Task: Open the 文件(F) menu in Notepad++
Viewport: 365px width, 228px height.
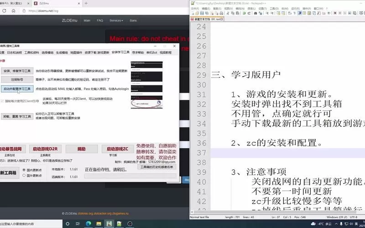Action: tap(195, 8)
